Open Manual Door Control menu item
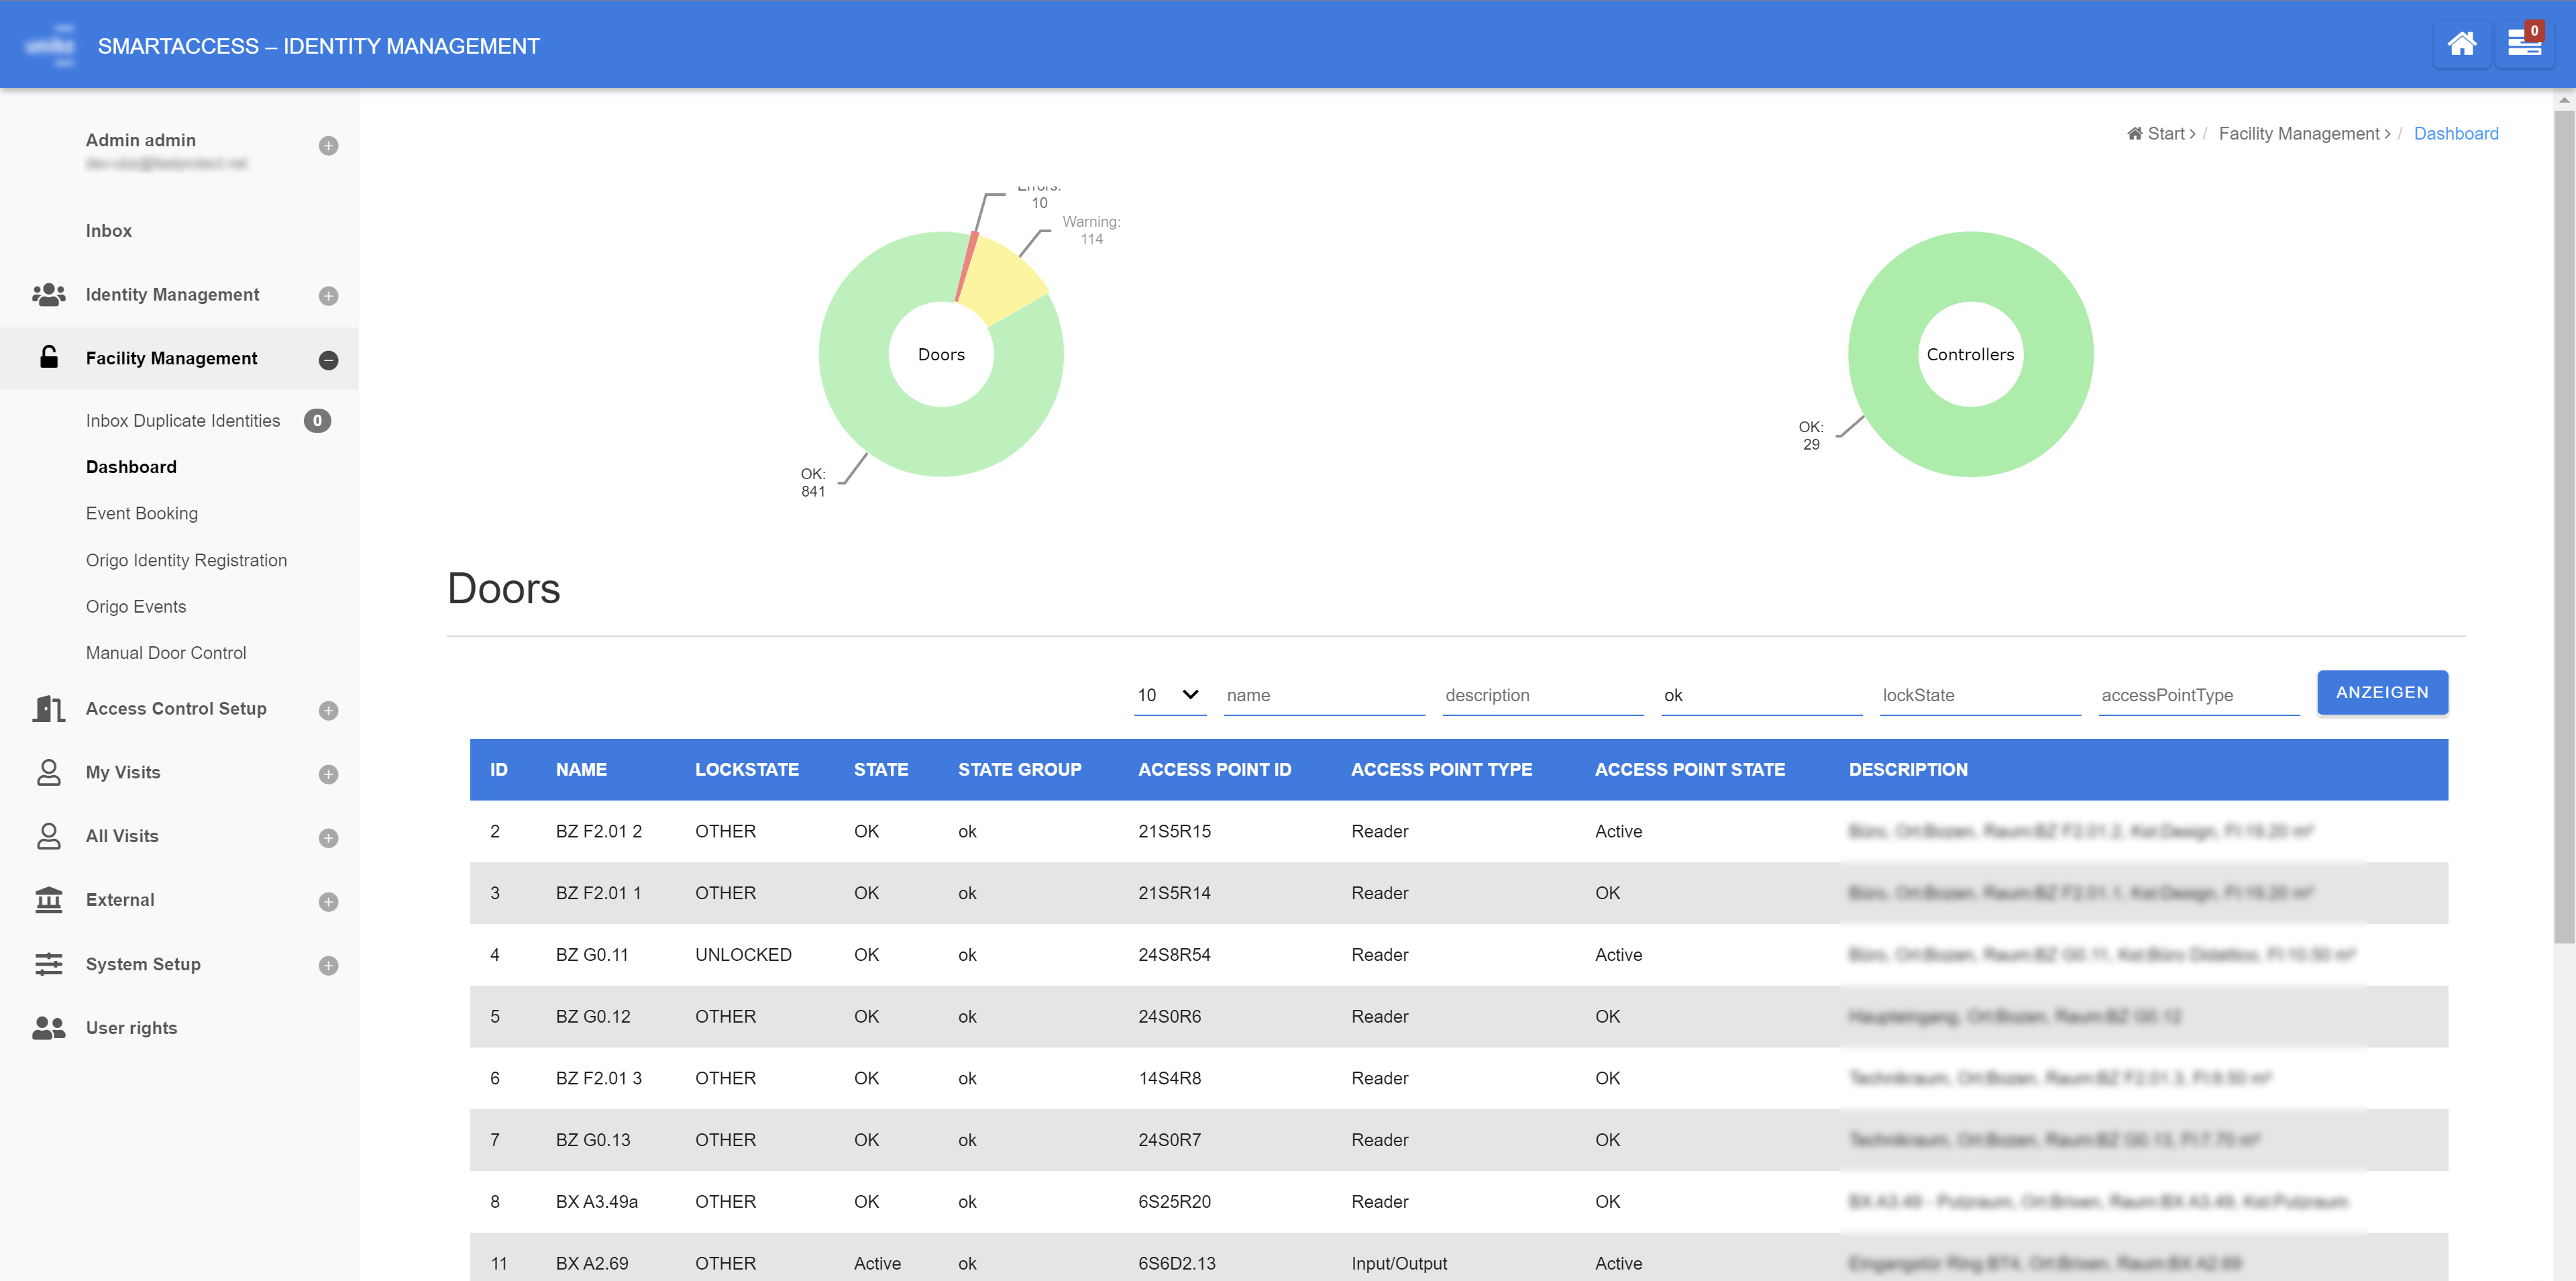 click(x=166, y=653)
